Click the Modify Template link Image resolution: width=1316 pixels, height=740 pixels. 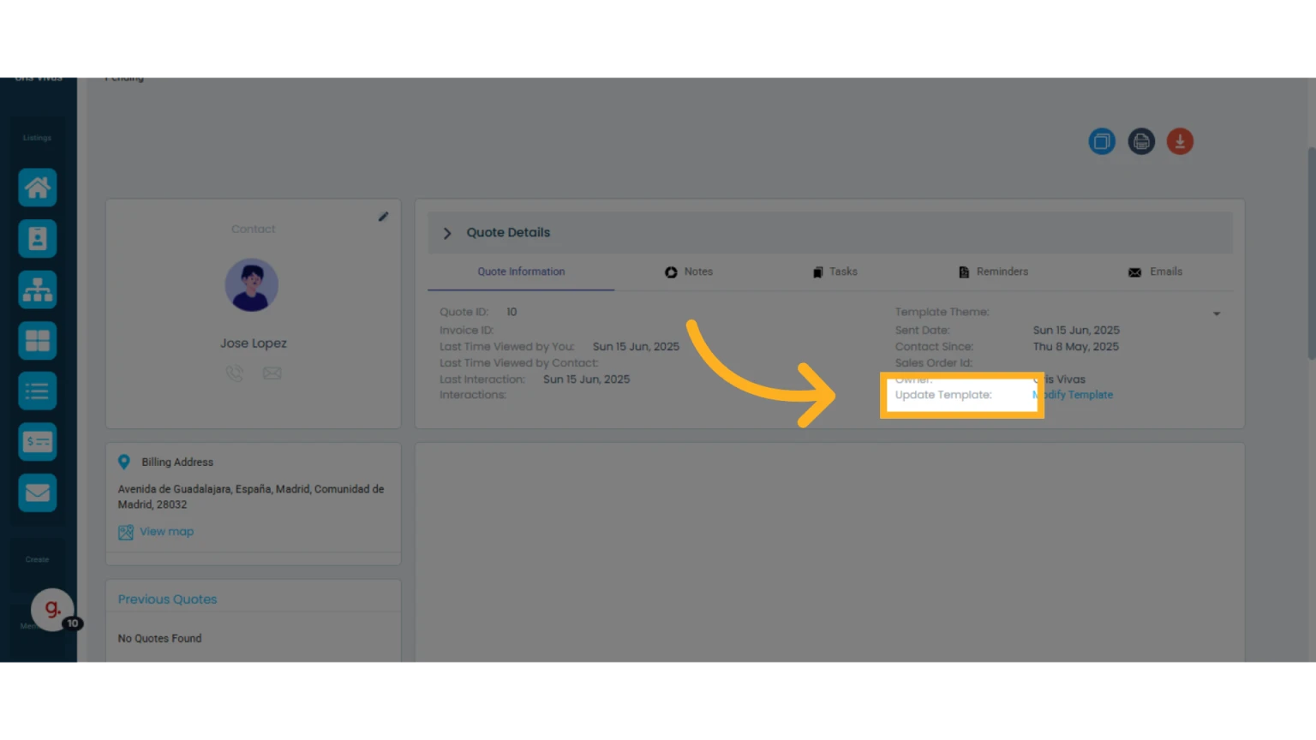[1073, 395]
